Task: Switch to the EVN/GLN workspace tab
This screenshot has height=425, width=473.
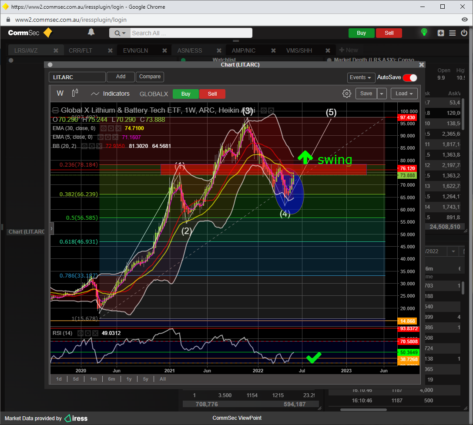Action: (x=135, y=50)
